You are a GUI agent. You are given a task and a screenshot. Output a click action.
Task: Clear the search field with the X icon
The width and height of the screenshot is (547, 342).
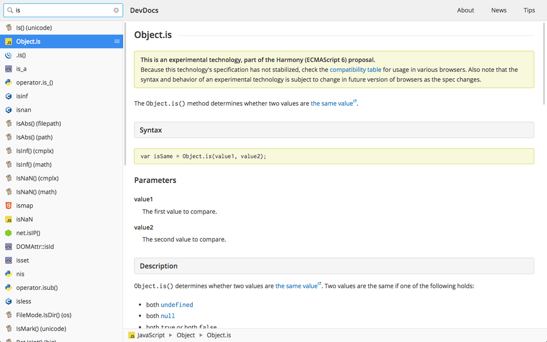(x=116, y=10)
